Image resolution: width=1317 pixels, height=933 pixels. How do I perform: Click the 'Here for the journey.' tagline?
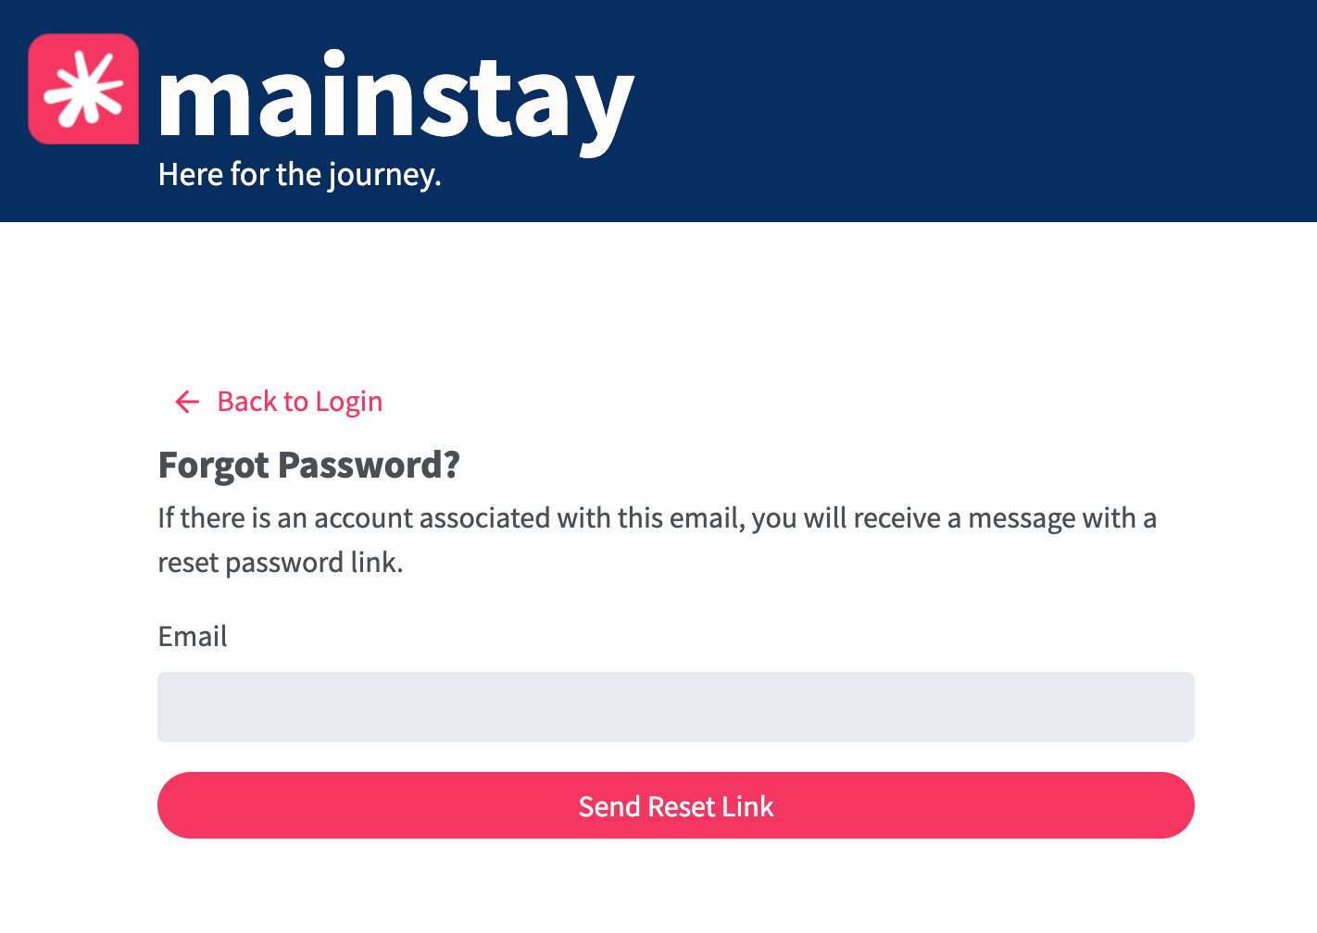pyautogui.click(x=299, y=174)
